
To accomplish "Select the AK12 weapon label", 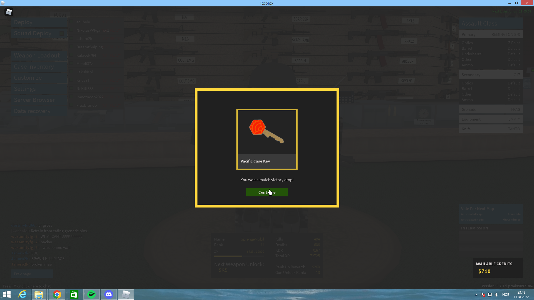I will pos(410,21).
